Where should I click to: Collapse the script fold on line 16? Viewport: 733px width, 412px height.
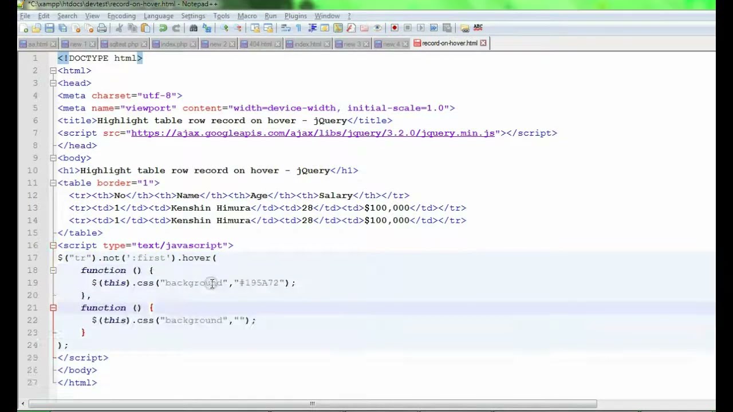pyautogui.click(x=53, y=245)
